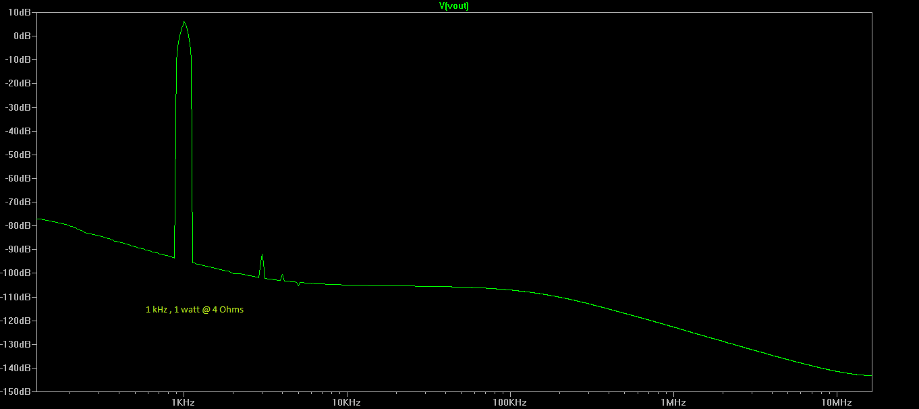Click the 10MHz frequency axis label

836,402
